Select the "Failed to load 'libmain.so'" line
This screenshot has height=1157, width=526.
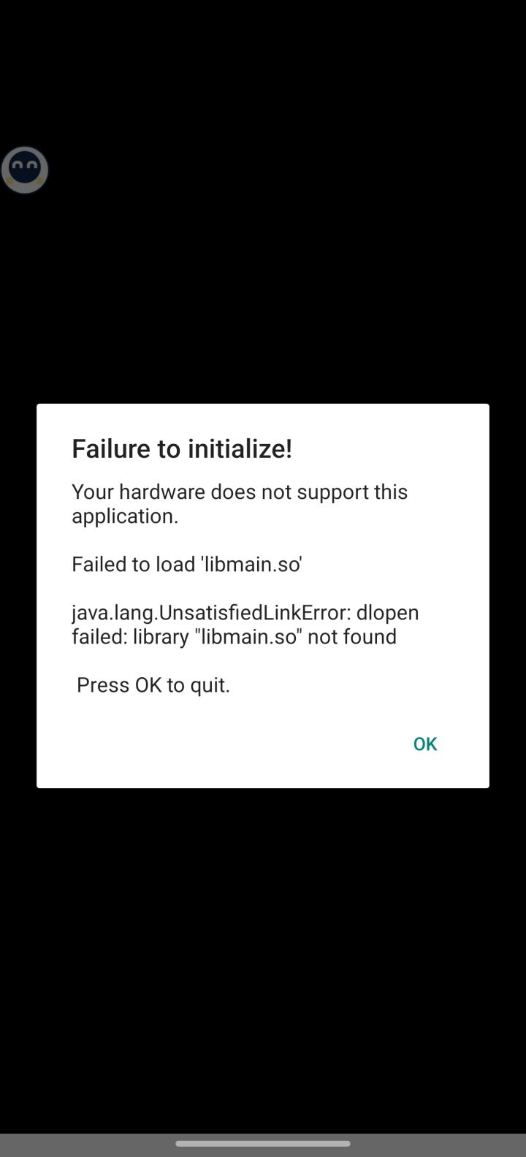tap(187, 564)
